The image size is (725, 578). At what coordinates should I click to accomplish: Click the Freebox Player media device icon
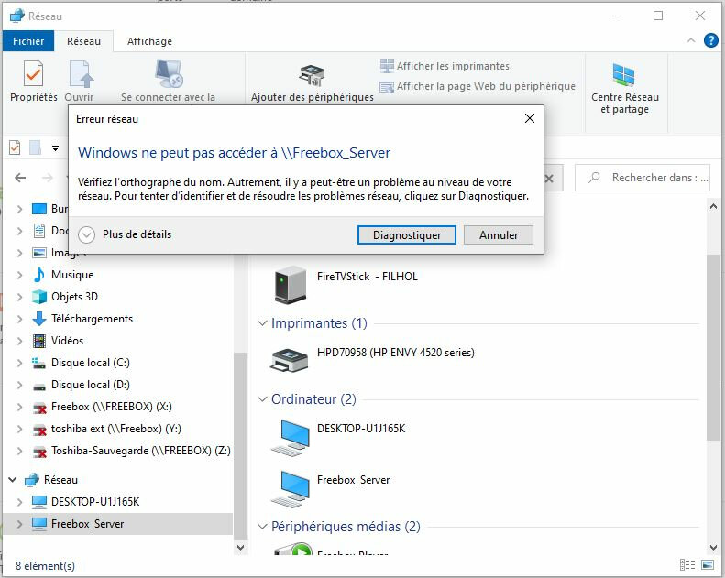[x=293, y=550]
